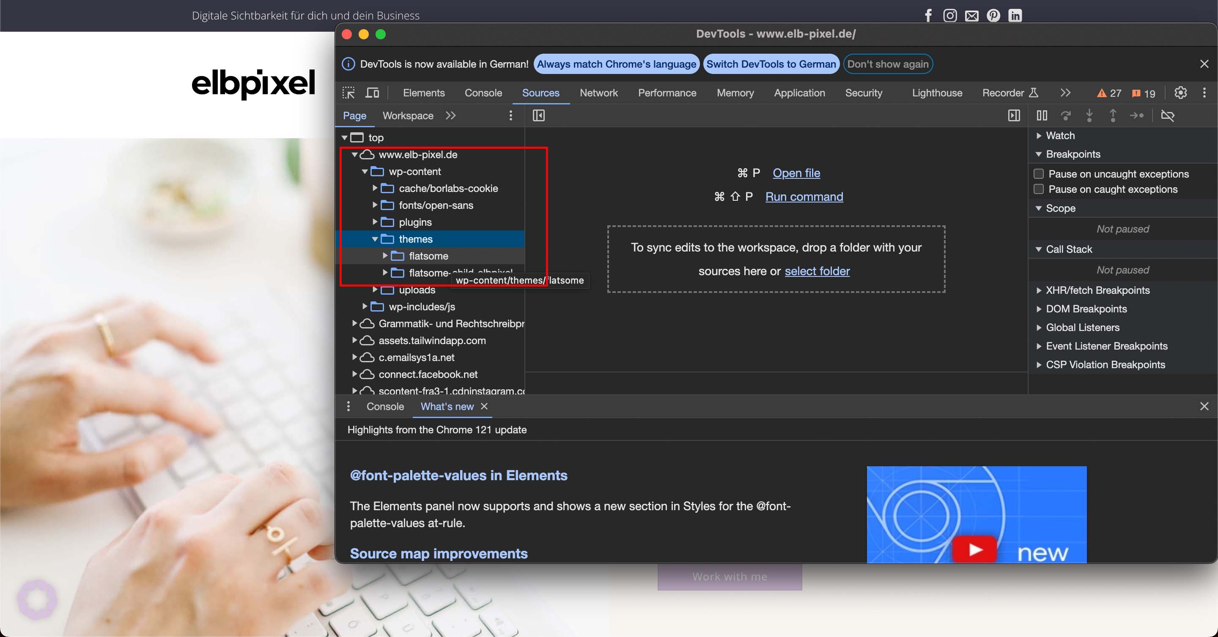The image size is (1218, 637).
Task: Select the inspect element picker icon
Action: pyautogui.click(x=348, y=93)
